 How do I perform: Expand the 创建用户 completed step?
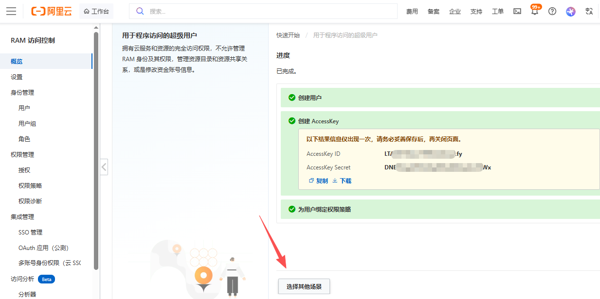(x=309, y=98)
